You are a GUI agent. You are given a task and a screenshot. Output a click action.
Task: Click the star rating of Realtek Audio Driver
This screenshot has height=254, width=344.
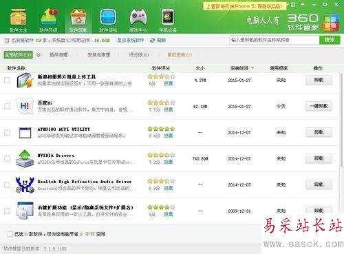(x=161, y=181)
